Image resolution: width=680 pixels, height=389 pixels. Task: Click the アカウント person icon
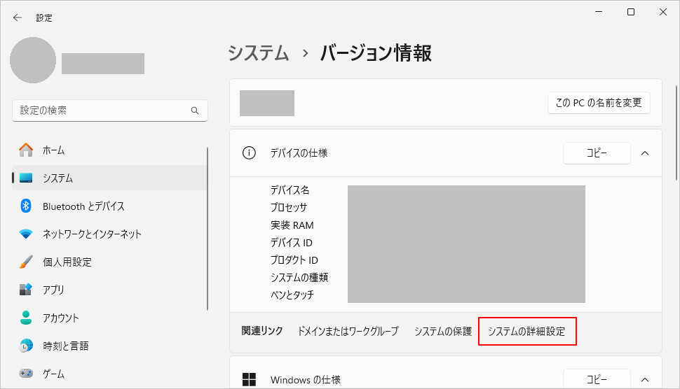pyautogui.click(x=26, y=318)
